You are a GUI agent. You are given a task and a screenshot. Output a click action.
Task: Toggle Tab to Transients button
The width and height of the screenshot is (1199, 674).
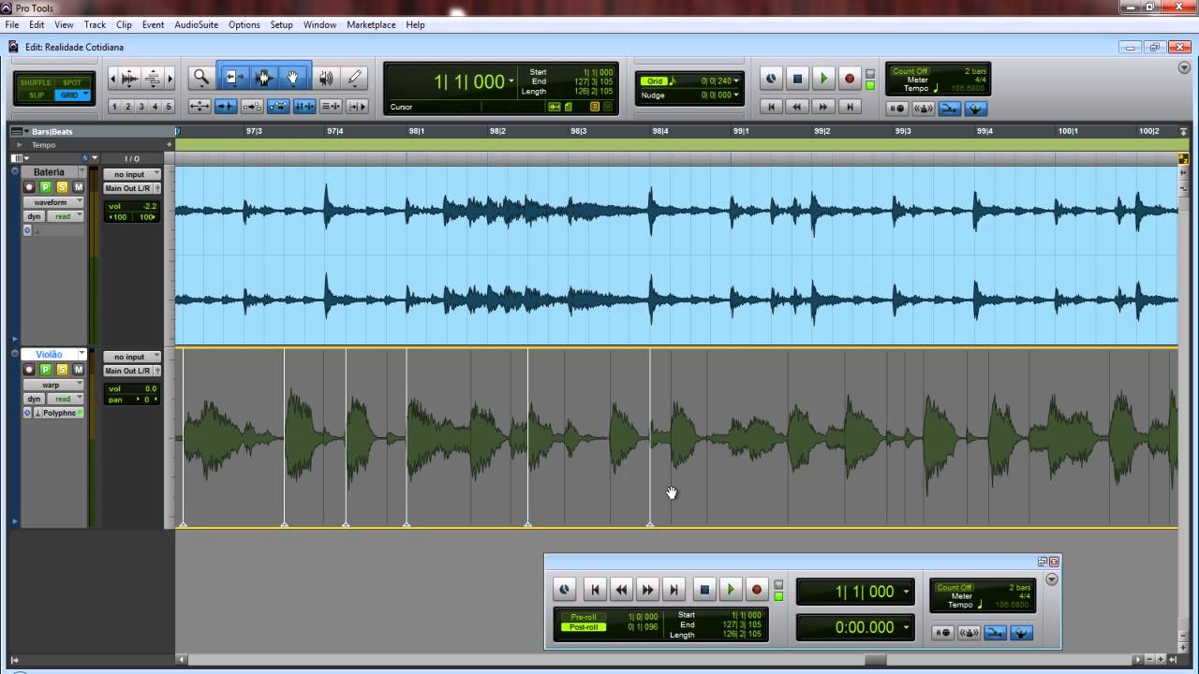[x=226, y=106]
